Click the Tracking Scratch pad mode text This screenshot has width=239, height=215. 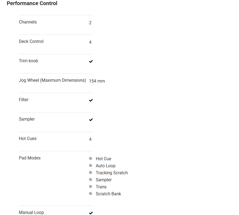pyautogui.click(x=112, y=173)
